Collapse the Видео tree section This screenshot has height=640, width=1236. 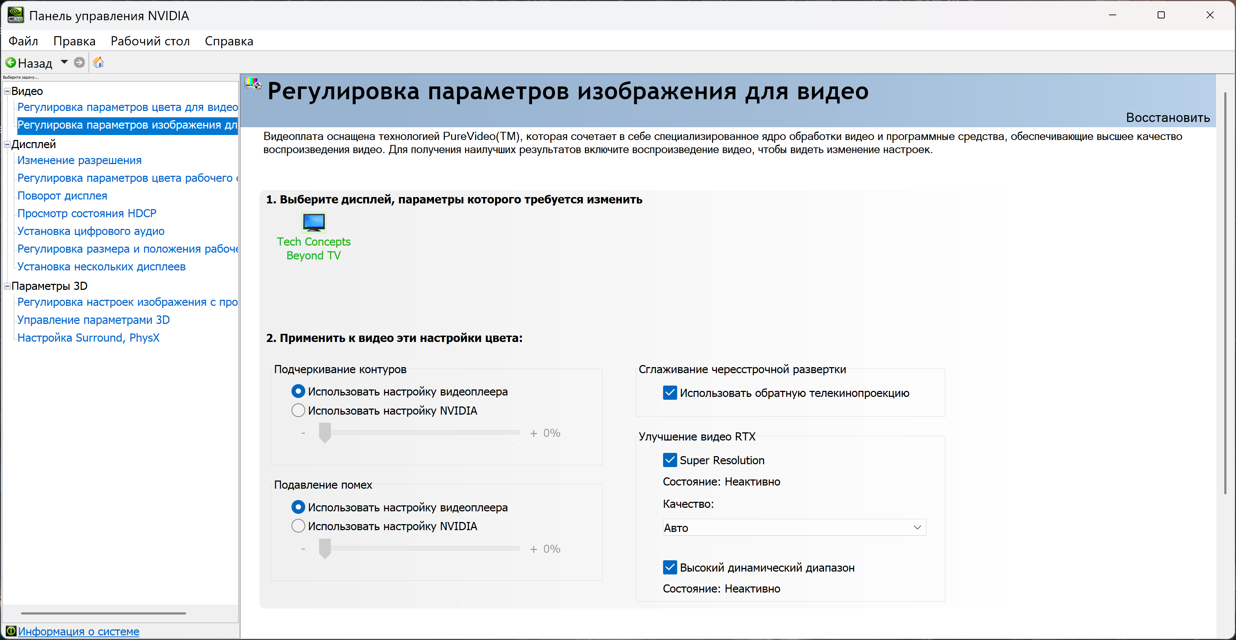tap(7, 91)
